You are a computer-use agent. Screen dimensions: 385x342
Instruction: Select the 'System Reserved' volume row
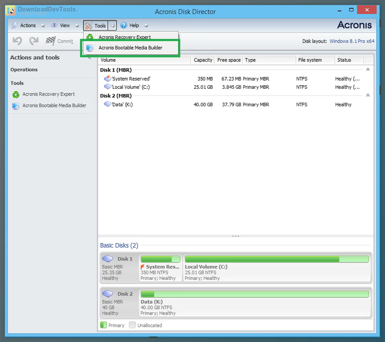pyautogui.click(x=231, y=79)
